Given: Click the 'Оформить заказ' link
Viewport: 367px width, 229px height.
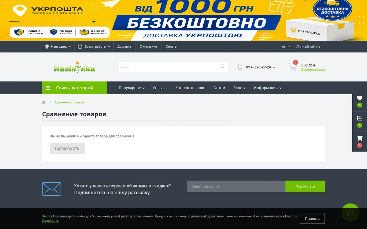Looking at the screenshot, I should pos(313,69).
